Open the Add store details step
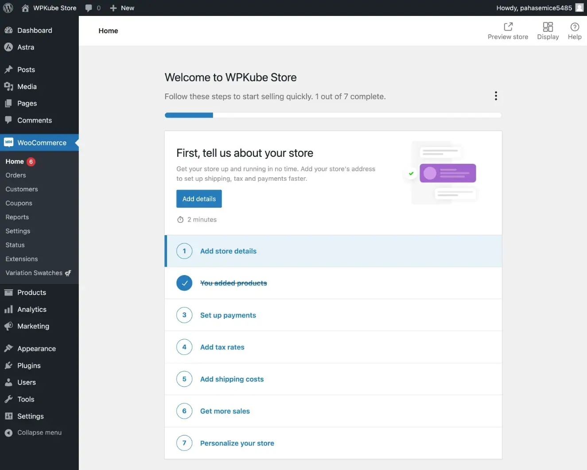587x470 pixels. [333, 251]
